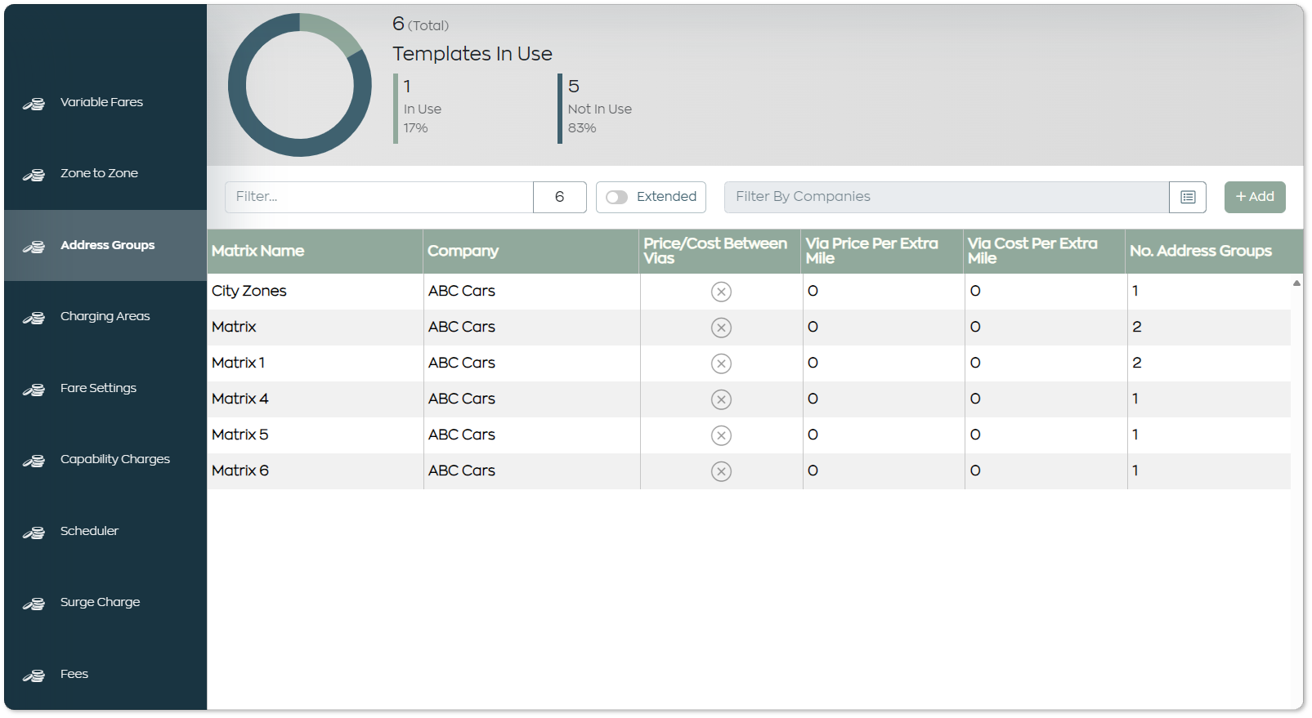Open Capability Charges section
Image resolution: width=1312 pixels, height=718 pixels.
105,460
